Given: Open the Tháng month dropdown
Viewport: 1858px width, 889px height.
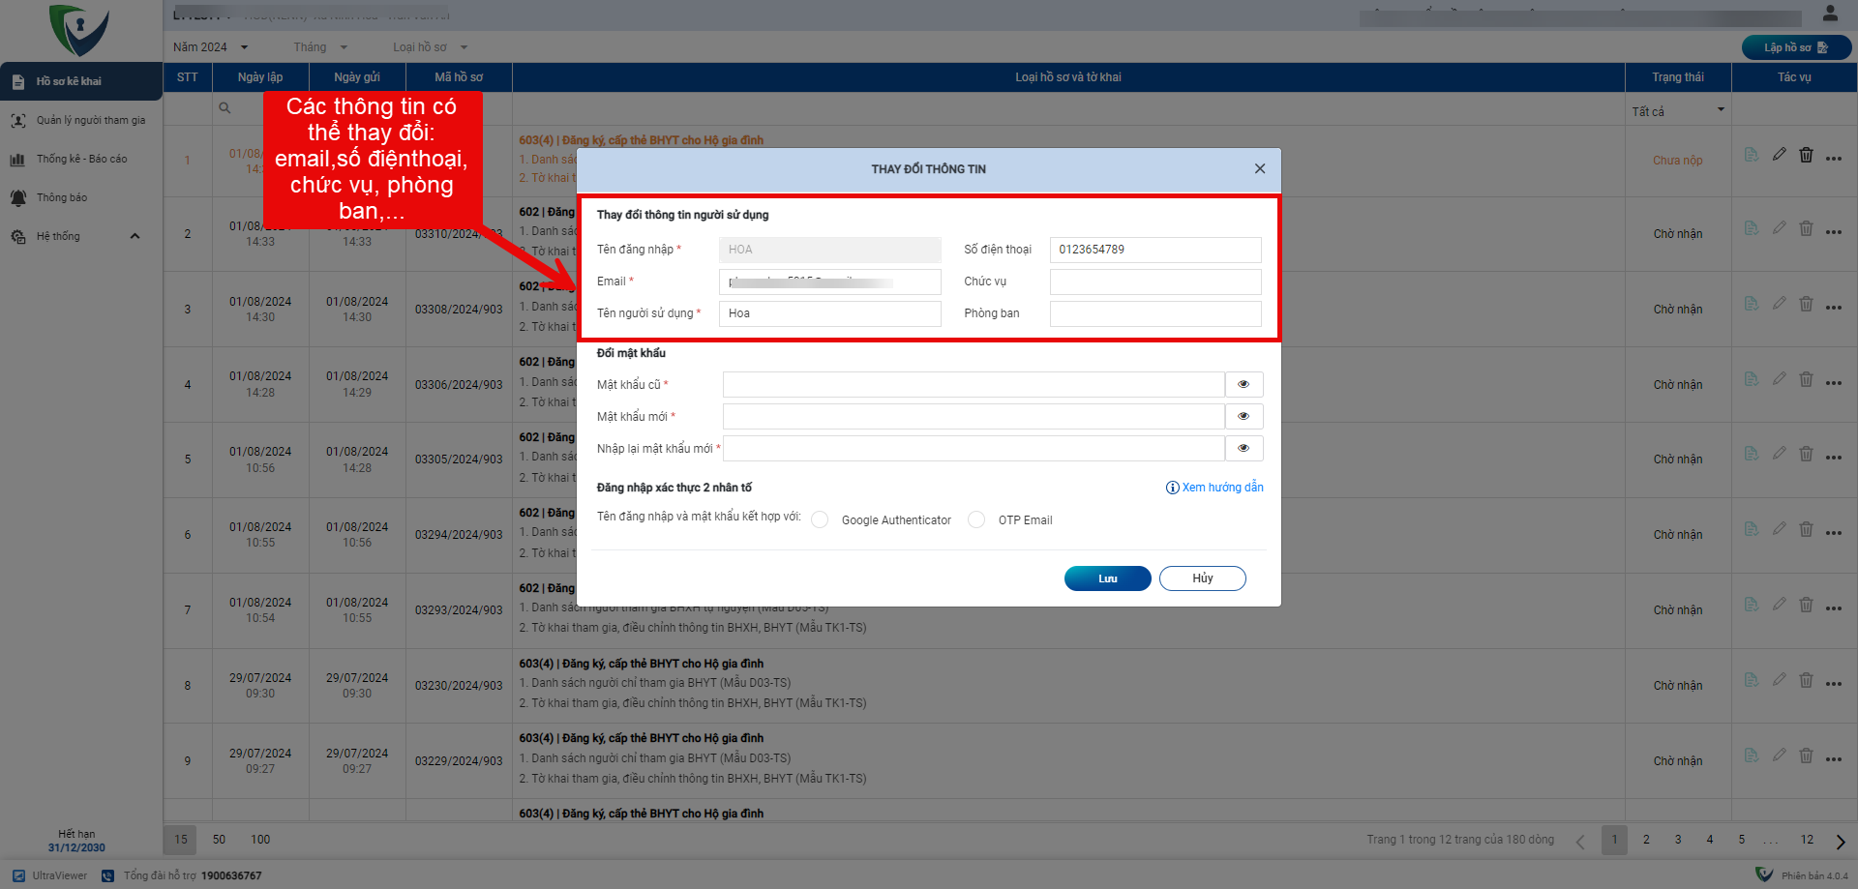Looking at the screenshot, I should pyautogui.click(x=320, y=47).
